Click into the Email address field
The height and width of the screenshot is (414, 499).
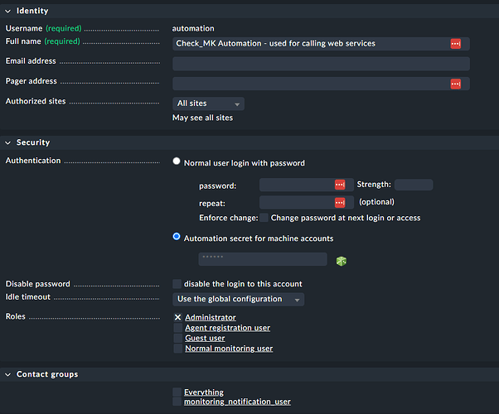(x=321, y=64)
